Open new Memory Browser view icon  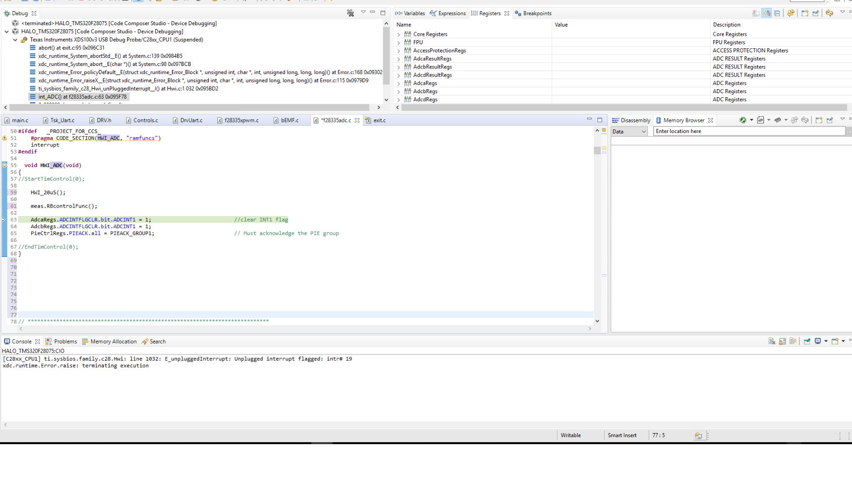819,120
